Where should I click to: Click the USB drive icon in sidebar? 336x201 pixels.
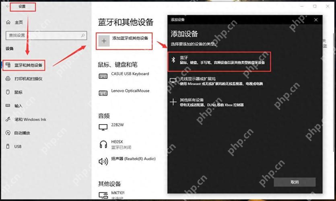click(x=8, y=146)
